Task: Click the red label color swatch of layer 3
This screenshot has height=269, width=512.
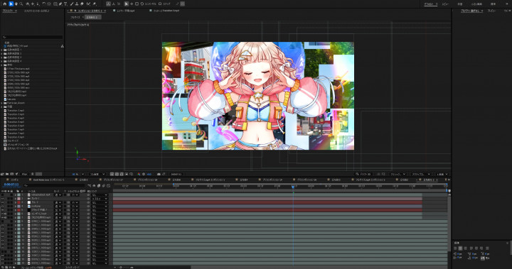Action: click(18, 202)
